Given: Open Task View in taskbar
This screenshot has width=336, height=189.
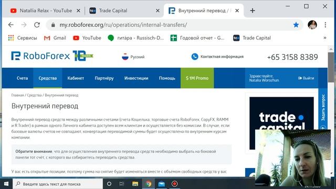Looking at the screenshot, I should (x=122, y=184).
